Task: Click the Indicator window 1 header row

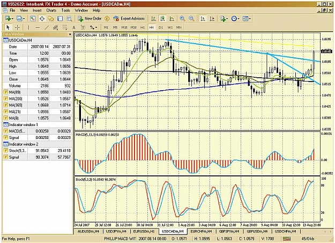Action: click(x=37, y=124)
